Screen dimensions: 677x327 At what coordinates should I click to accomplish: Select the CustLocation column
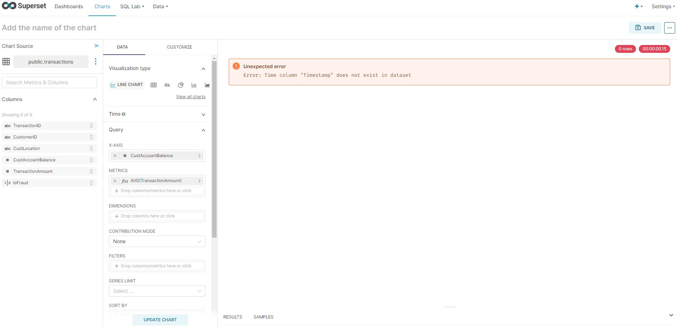tap(49, 149)
